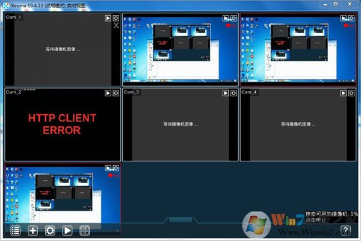Click Cam_3 play archive icon
The image size is (361, 241).
tap(226, 93)
